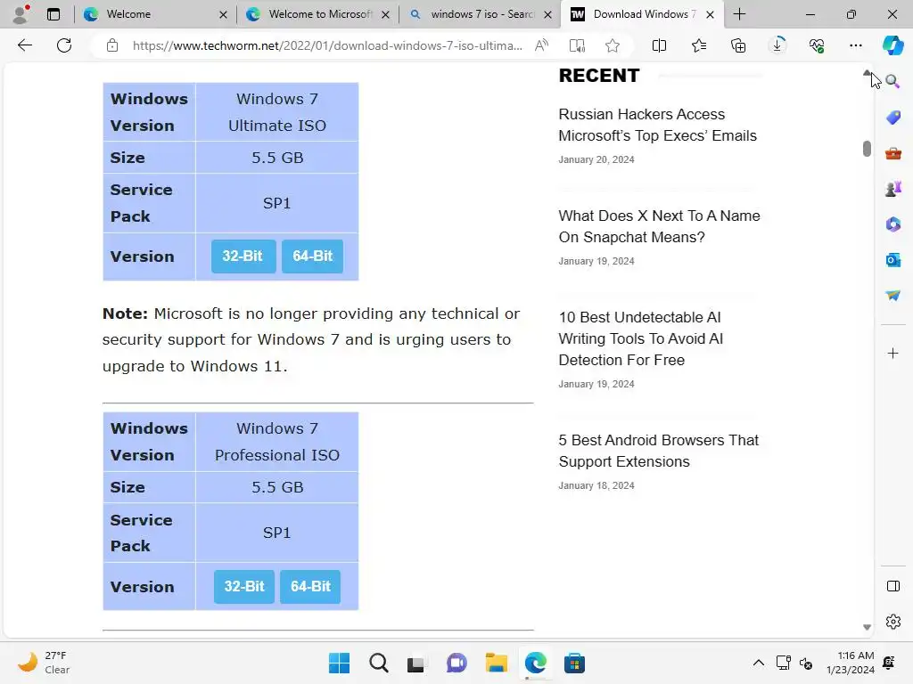Open sidebar settings gear icon
Image resolution: width=913 pixels, height=684 pixels.
[892, 622]
